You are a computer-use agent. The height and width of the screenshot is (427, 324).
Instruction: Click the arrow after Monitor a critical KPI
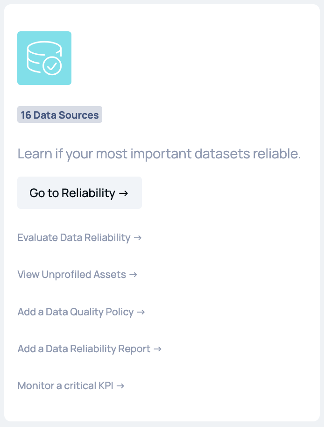tap(120, 386)
